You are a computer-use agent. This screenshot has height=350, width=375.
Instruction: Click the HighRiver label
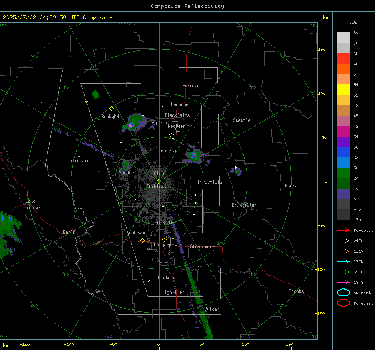(x=173, y=292)
